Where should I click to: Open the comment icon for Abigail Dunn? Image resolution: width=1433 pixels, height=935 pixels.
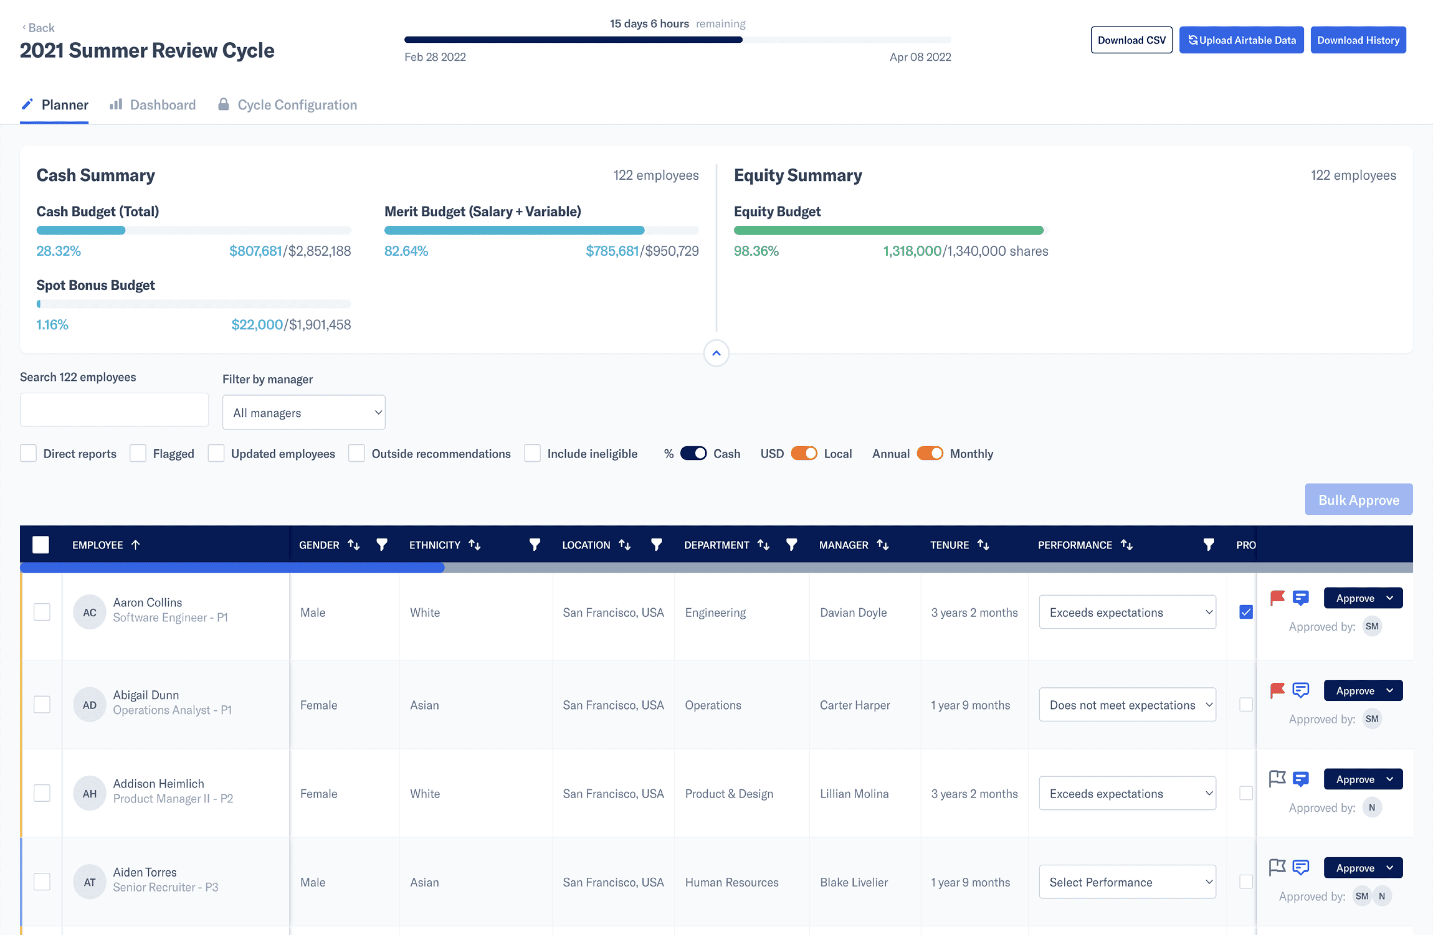click(1300, 690)
